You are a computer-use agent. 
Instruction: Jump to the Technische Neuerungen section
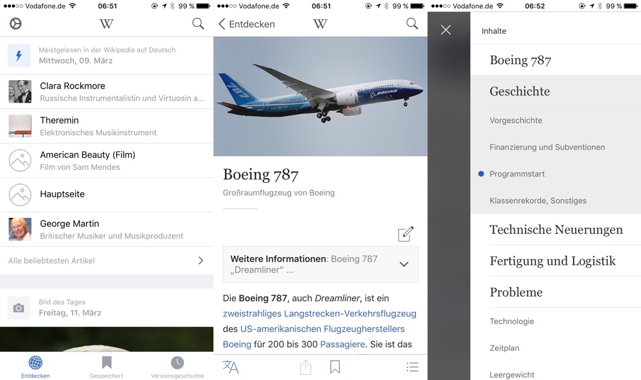point(556,229)
